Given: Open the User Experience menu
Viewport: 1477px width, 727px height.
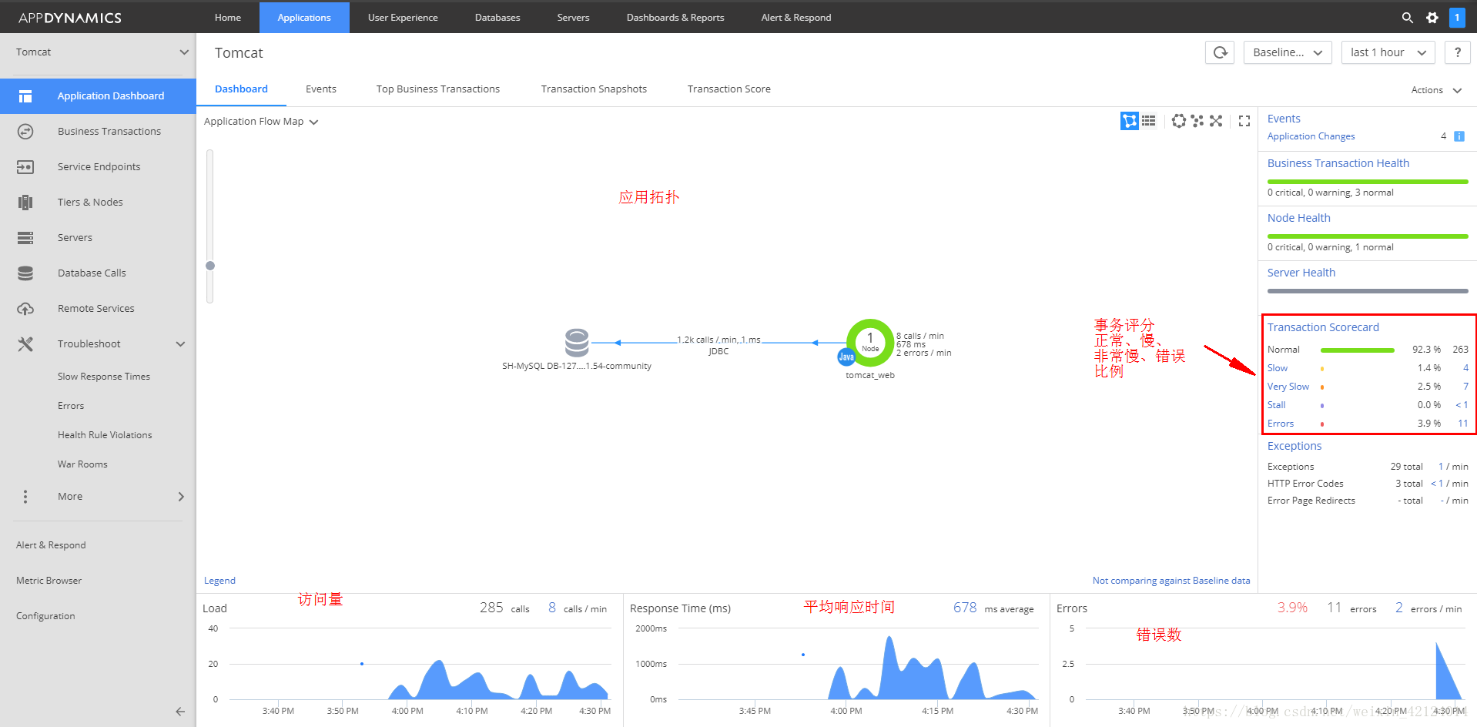Looking at the screenshot, I should pos(403,18).
